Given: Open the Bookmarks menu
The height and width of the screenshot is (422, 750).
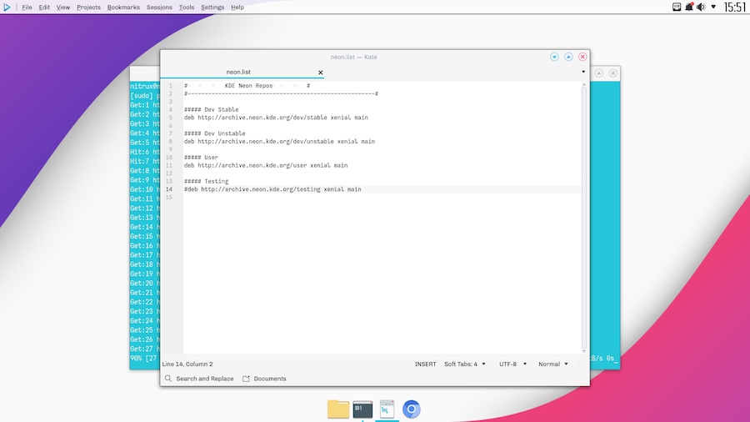Looking at the screenshot, I should pyautogui.click(x=123, y=8).
